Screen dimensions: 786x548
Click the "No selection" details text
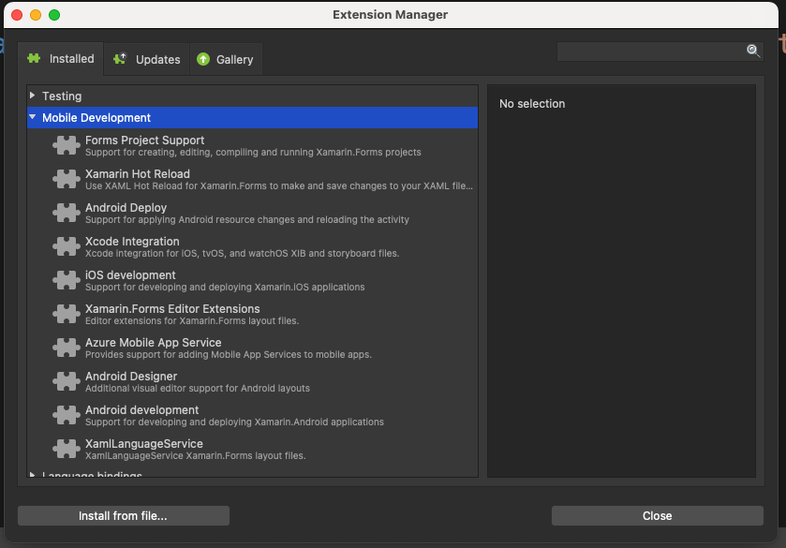[532, 103]
